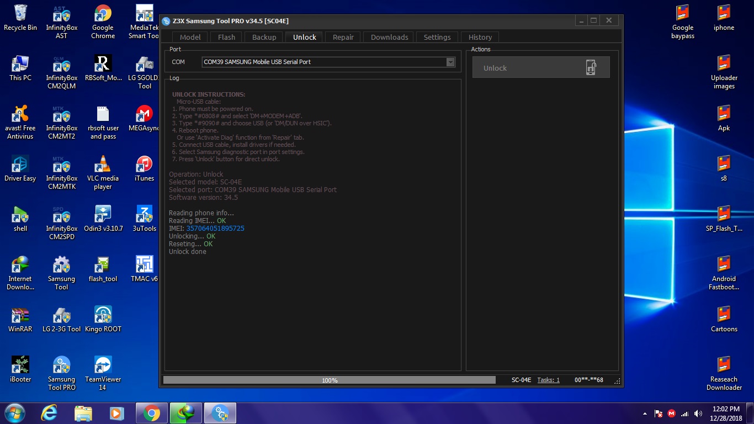Viewport: 754px width, 424px height.
Task: Open Reaseach Downloader folder
Action: pos(724,374)
